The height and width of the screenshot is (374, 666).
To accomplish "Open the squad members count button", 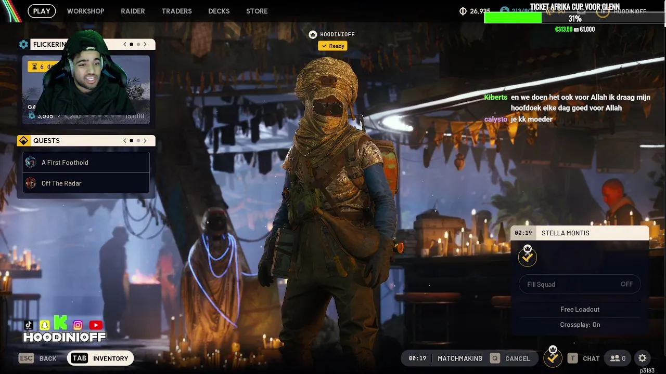I will pyautogui.click(x=618, y=358).
